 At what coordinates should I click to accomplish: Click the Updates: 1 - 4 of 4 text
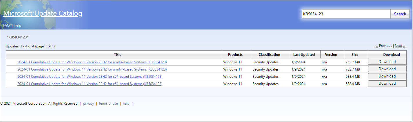point(30,46)
